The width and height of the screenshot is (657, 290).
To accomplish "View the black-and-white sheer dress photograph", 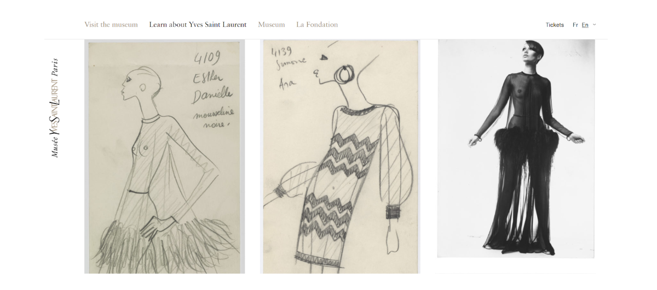I will (x=516, y=149).
